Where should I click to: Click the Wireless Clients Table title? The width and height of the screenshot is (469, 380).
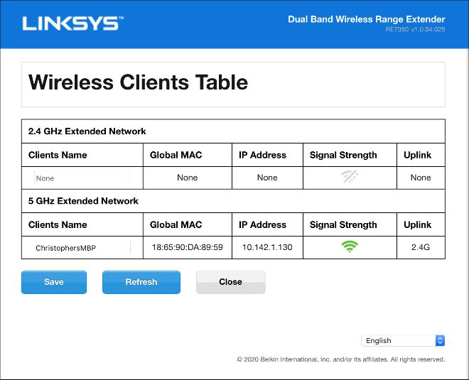tap(138, 82)
